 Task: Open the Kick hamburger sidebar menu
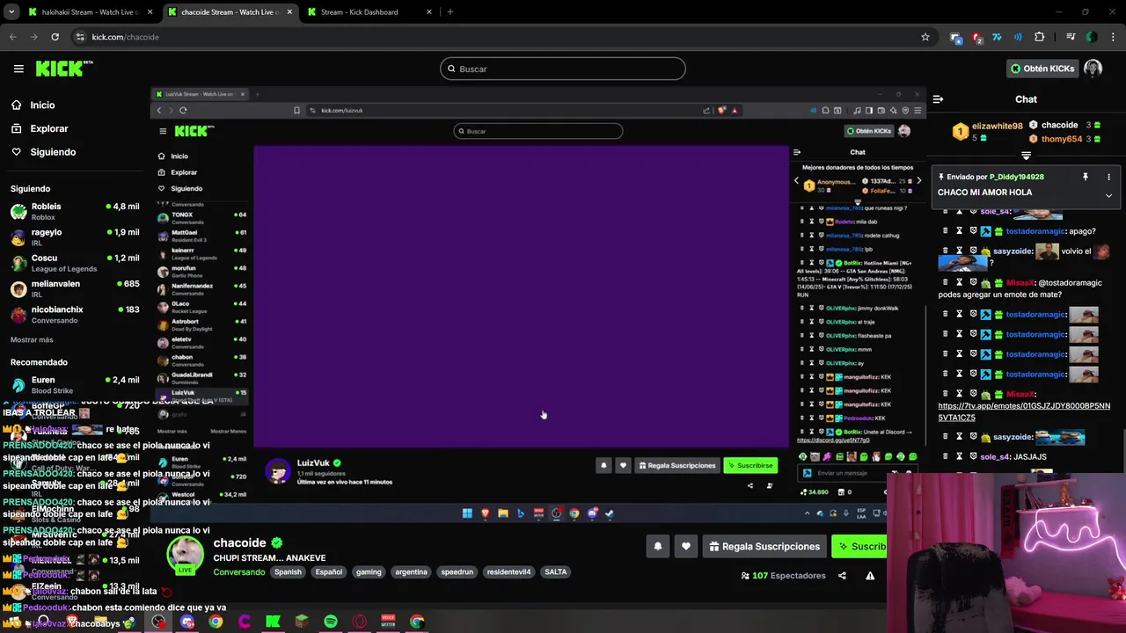[x=18, y=69]
